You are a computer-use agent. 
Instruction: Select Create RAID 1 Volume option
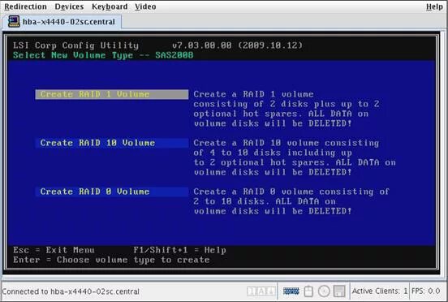coord(112,94)
